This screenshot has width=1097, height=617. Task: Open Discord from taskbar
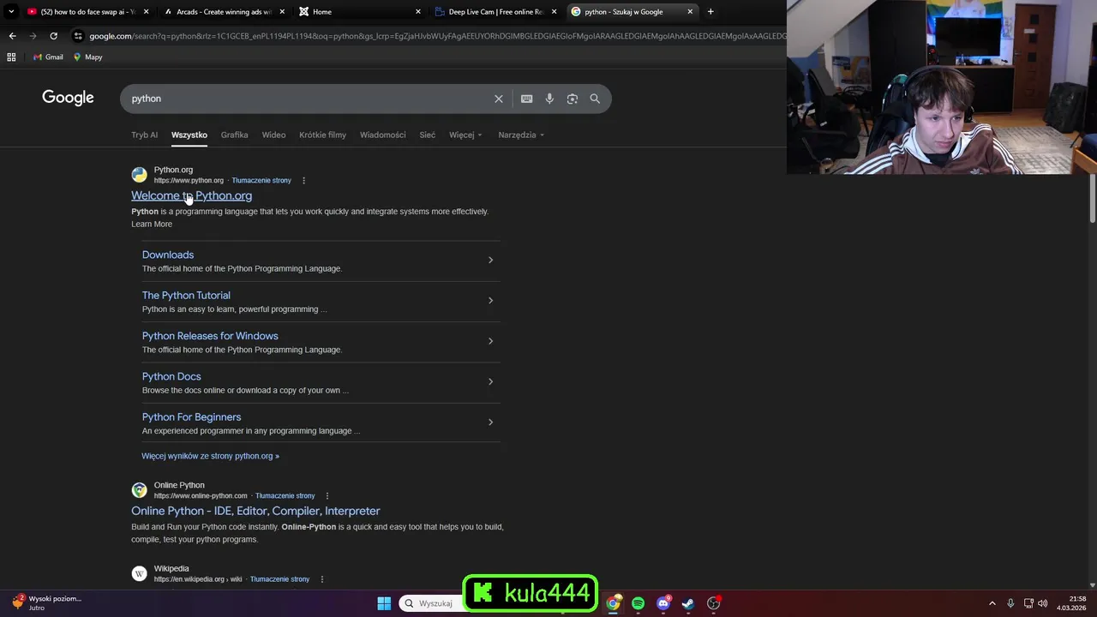662,603
